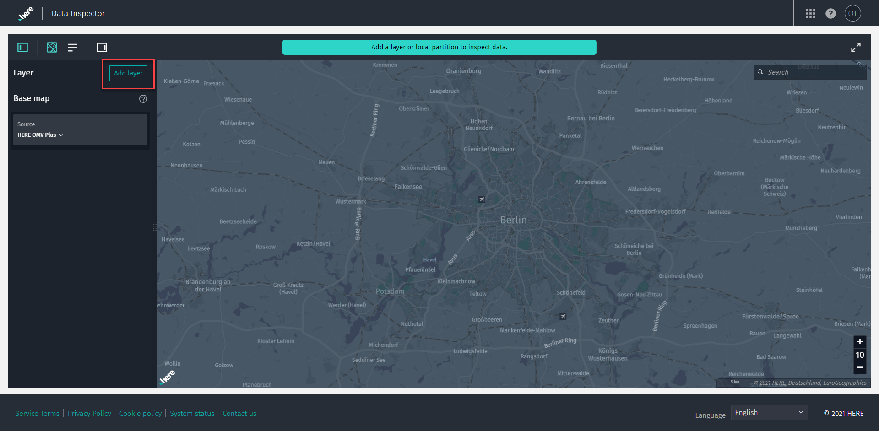Open the Cookie policy link
This screenshot has height=431, width=879.
(141, 414)
